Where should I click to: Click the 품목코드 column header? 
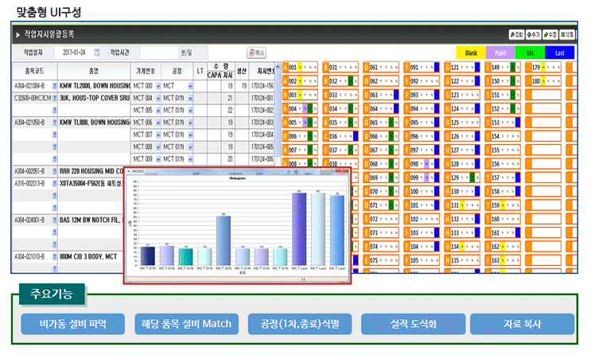(x=35, y=71)
